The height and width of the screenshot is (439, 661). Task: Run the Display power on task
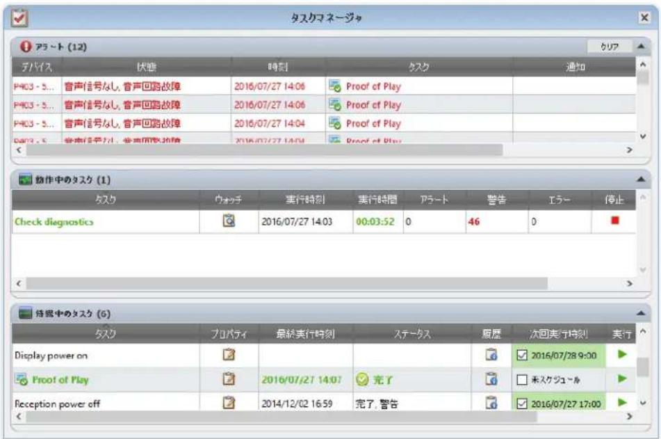point(622,354)
